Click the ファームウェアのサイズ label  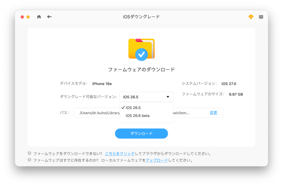click(x=203, y=94)
